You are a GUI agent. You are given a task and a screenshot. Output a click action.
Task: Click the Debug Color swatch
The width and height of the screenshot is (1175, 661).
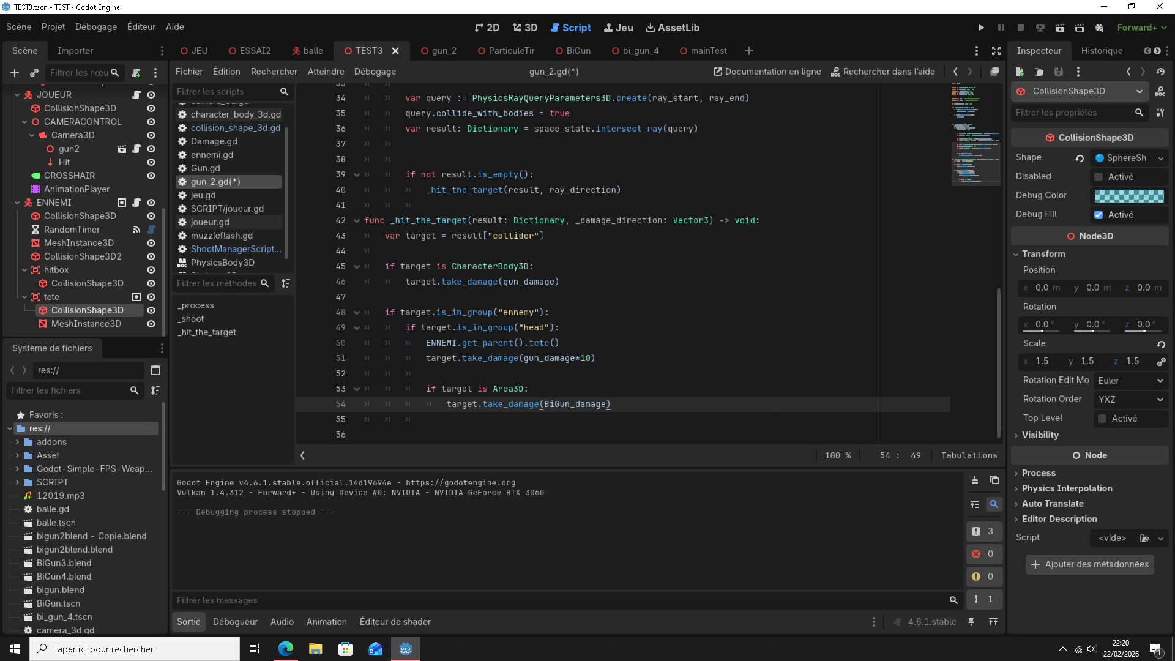click(x=1129, y=196)
